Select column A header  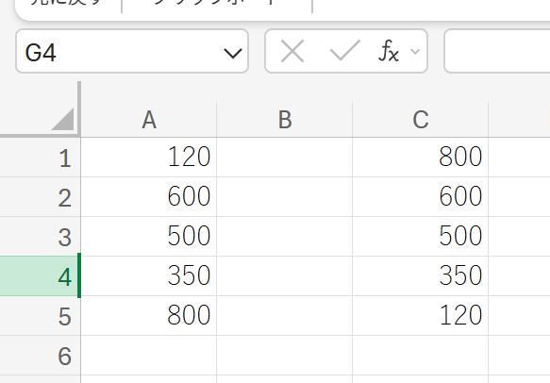click(x=149, y=120)
